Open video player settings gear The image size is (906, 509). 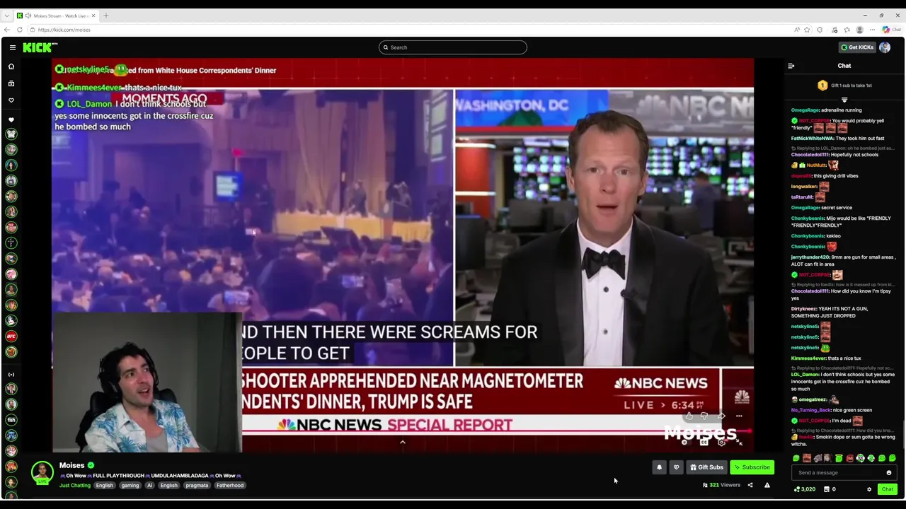(x=721, y=443)
